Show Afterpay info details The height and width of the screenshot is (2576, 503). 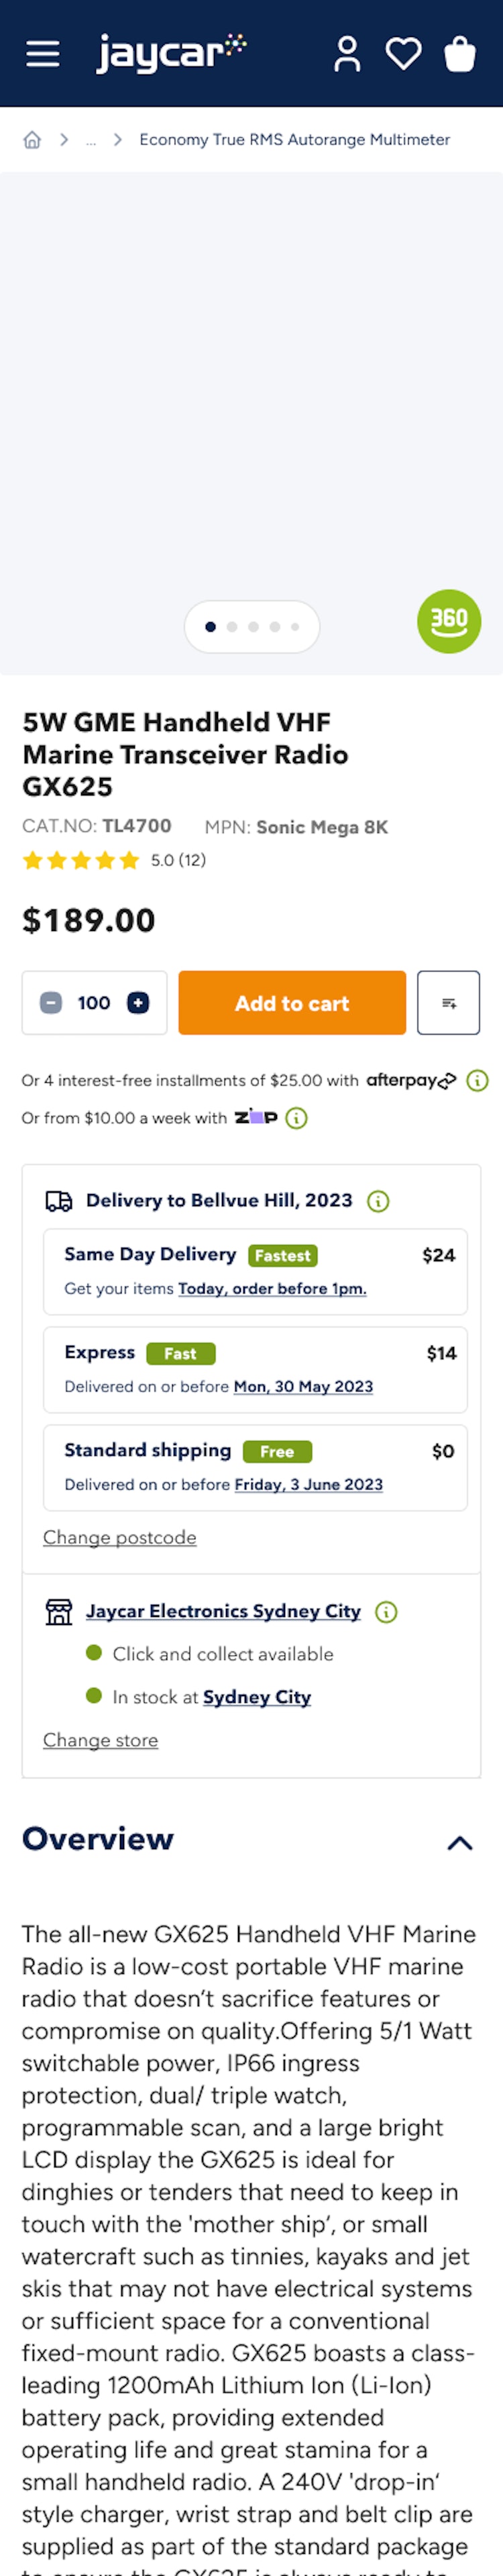tap(478, 1080)
